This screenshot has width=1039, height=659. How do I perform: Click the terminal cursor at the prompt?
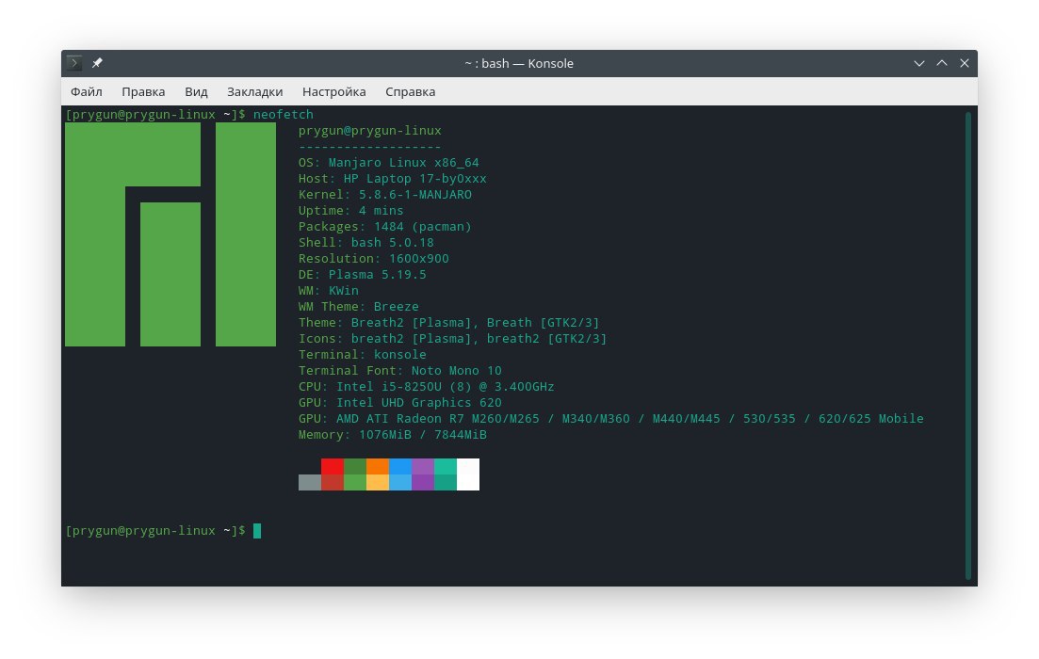coord(257,531)
